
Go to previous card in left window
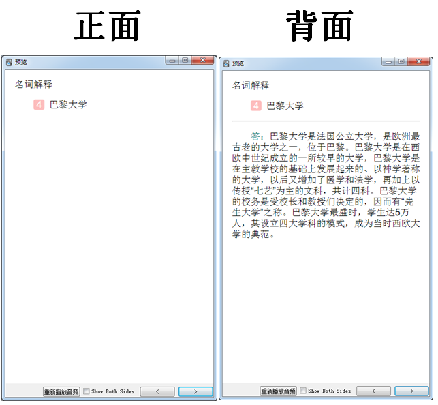[157, 391]
